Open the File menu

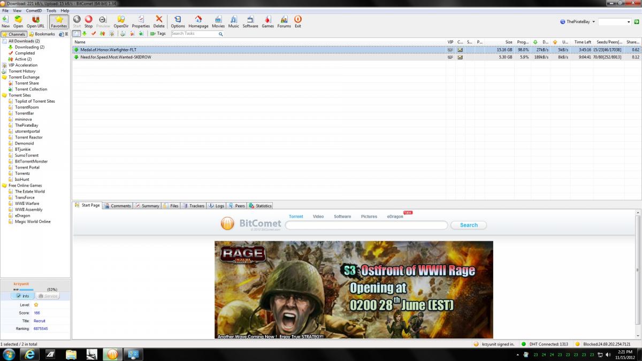(x=5, y=11)
